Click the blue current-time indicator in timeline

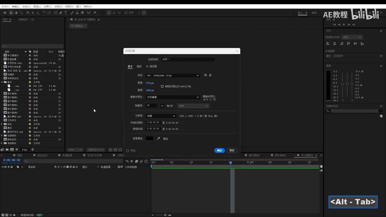(231, 162)
